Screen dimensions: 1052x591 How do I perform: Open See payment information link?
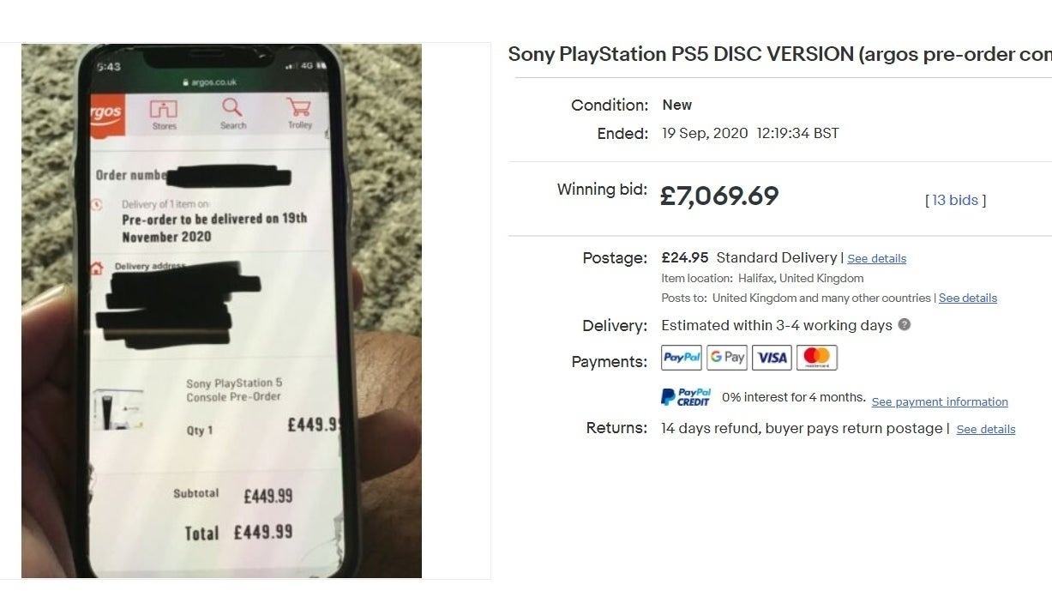(940, 401)
